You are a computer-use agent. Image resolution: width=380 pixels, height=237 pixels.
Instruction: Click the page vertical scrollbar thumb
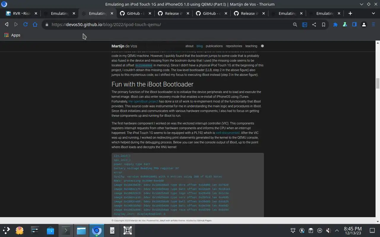click(378, 83)
